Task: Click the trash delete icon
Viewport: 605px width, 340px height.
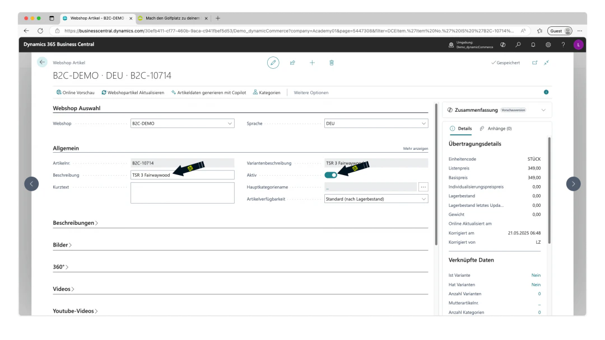Action: pos(332,63)
